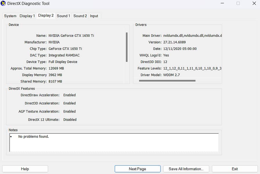Click the DirectX icon in title bar
The image size is (260, 174).
coord(3,3)
